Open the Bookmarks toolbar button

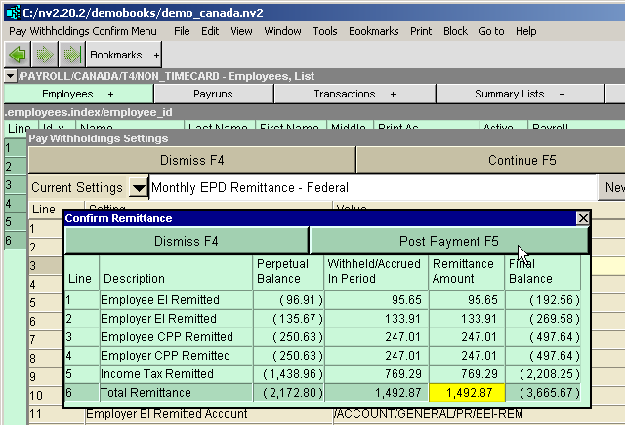124,56
